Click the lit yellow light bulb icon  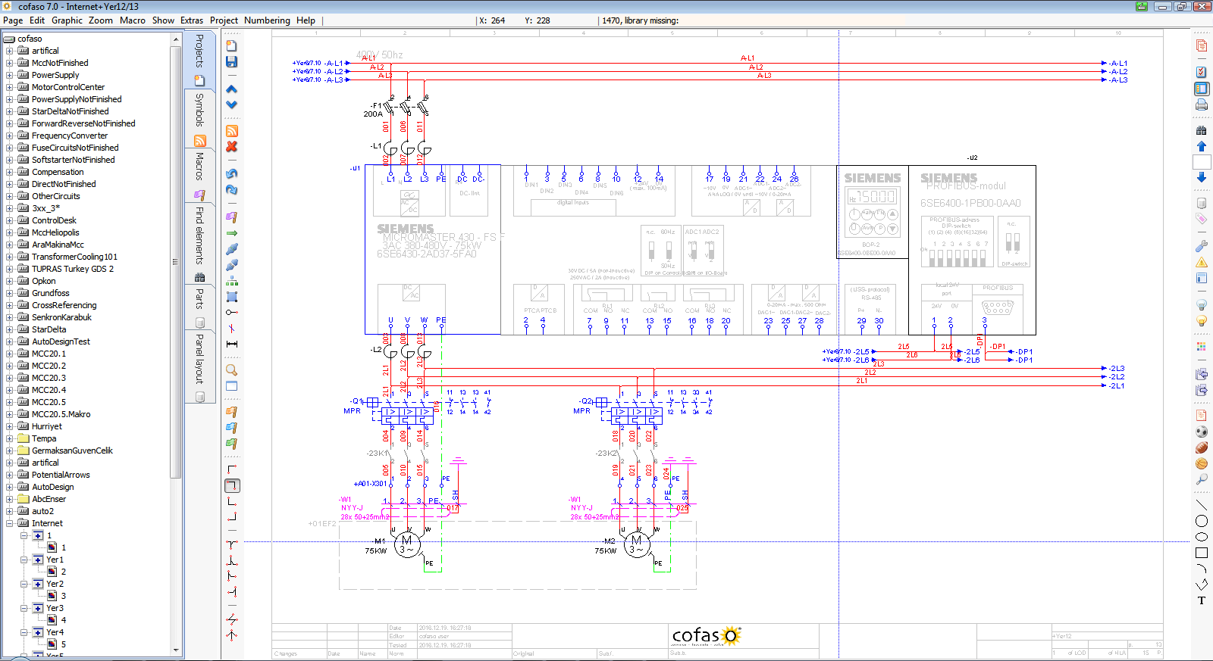pyautogui.click(x=1202, y=320)
